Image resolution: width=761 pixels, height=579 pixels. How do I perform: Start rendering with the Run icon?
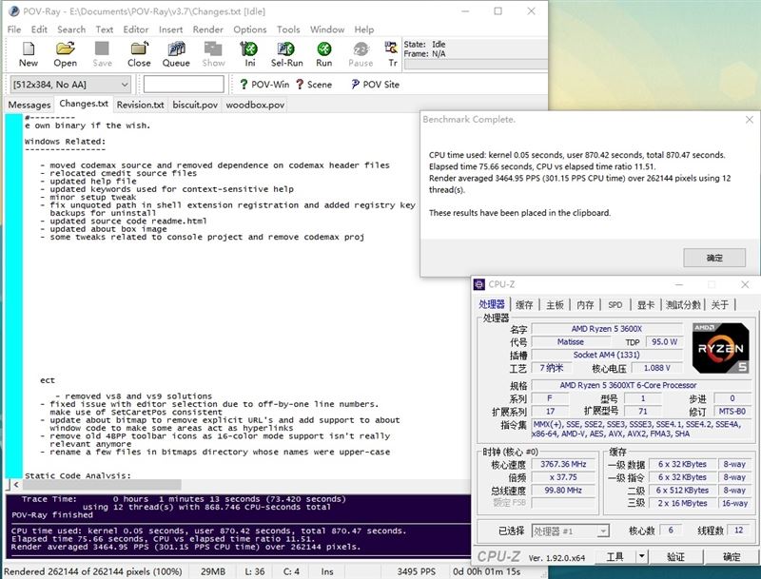point(323,49)
